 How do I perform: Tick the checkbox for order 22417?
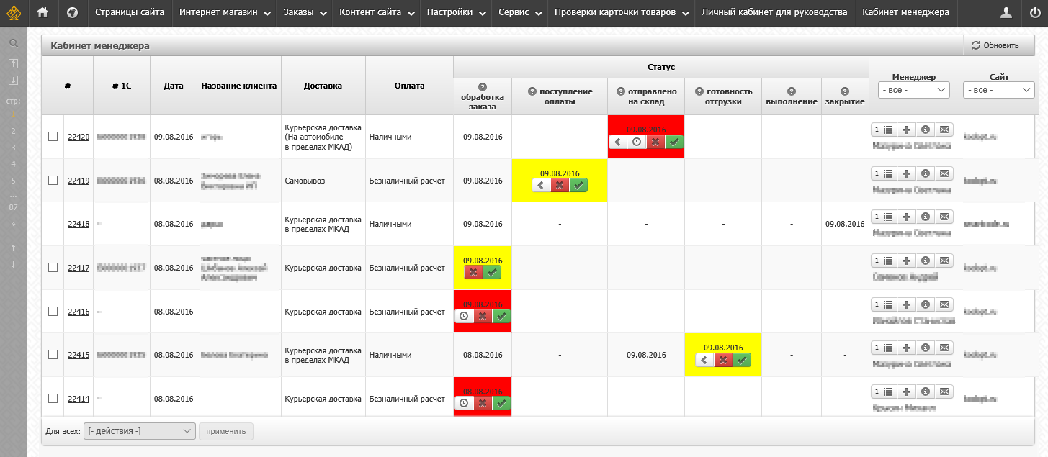(53, 267)
